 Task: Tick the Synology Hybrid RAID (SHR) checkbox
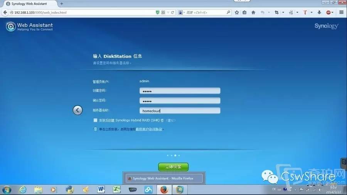click(x=95, y=120)
